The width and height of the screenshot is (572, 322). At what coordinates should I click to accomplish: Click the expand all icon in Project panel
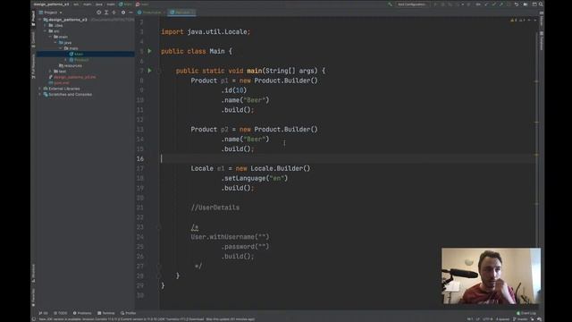pos(106,13)
